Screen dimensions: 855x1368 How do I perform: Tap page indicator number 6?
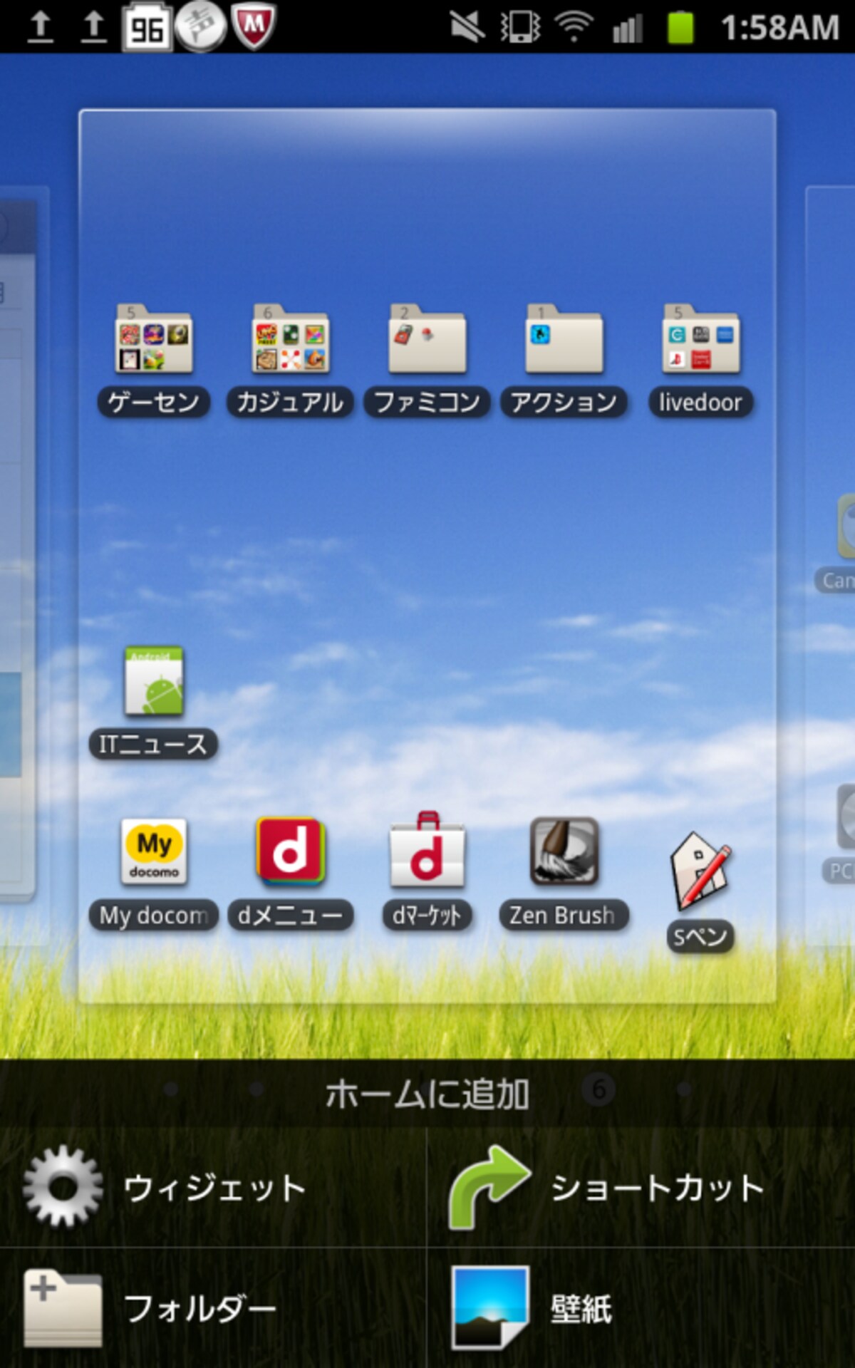coord(598,1089)
